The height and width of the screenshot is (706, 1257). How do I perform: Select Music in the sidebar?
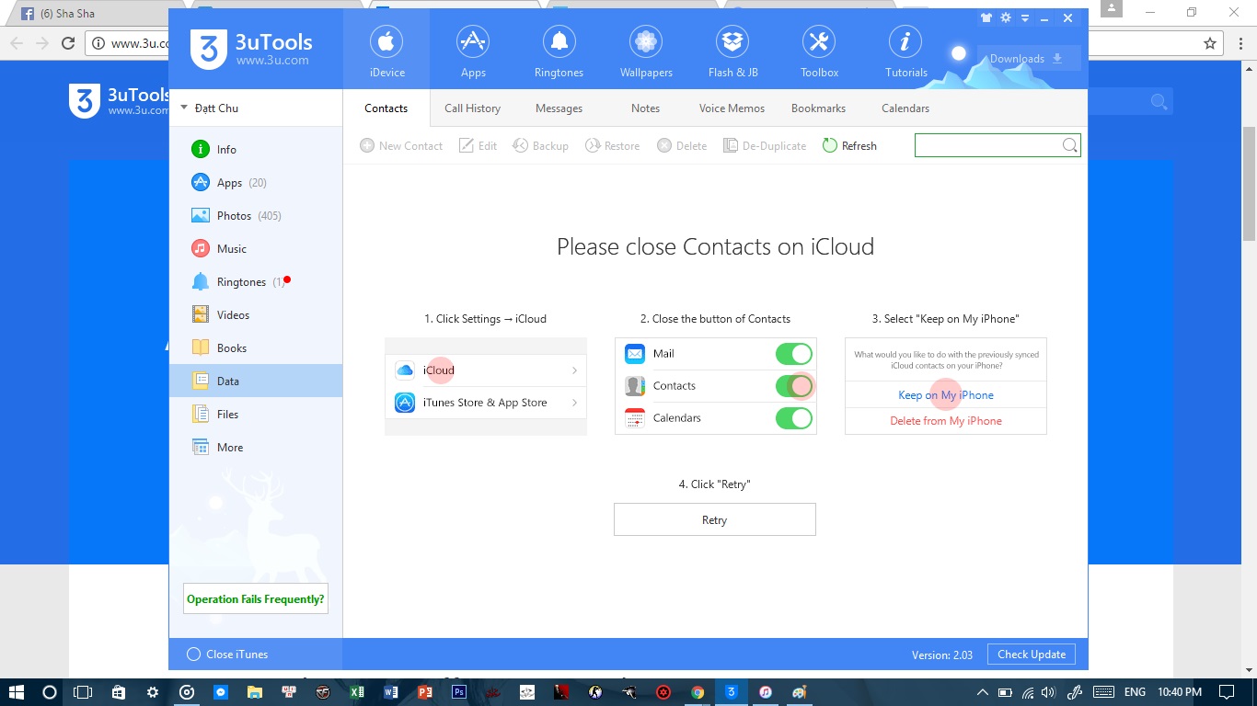coord(256,248)
